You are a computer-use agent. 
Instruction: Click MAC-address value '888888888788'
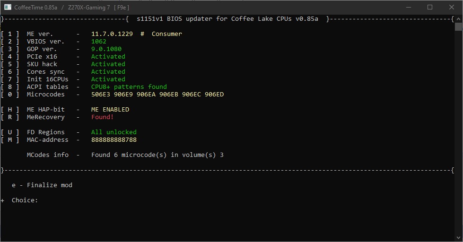[114, 140]
